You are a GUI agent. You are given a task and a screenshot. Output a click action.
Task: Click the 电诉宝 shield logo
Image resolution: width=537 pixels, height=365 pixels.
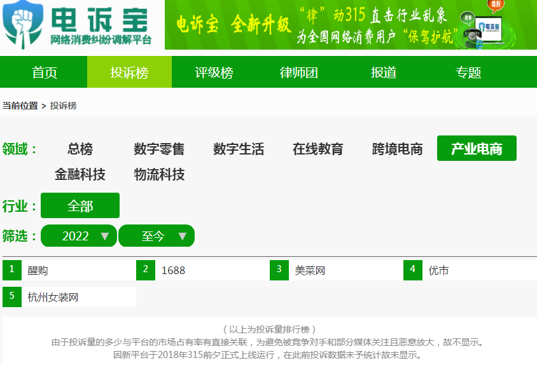tap(23, 25)
